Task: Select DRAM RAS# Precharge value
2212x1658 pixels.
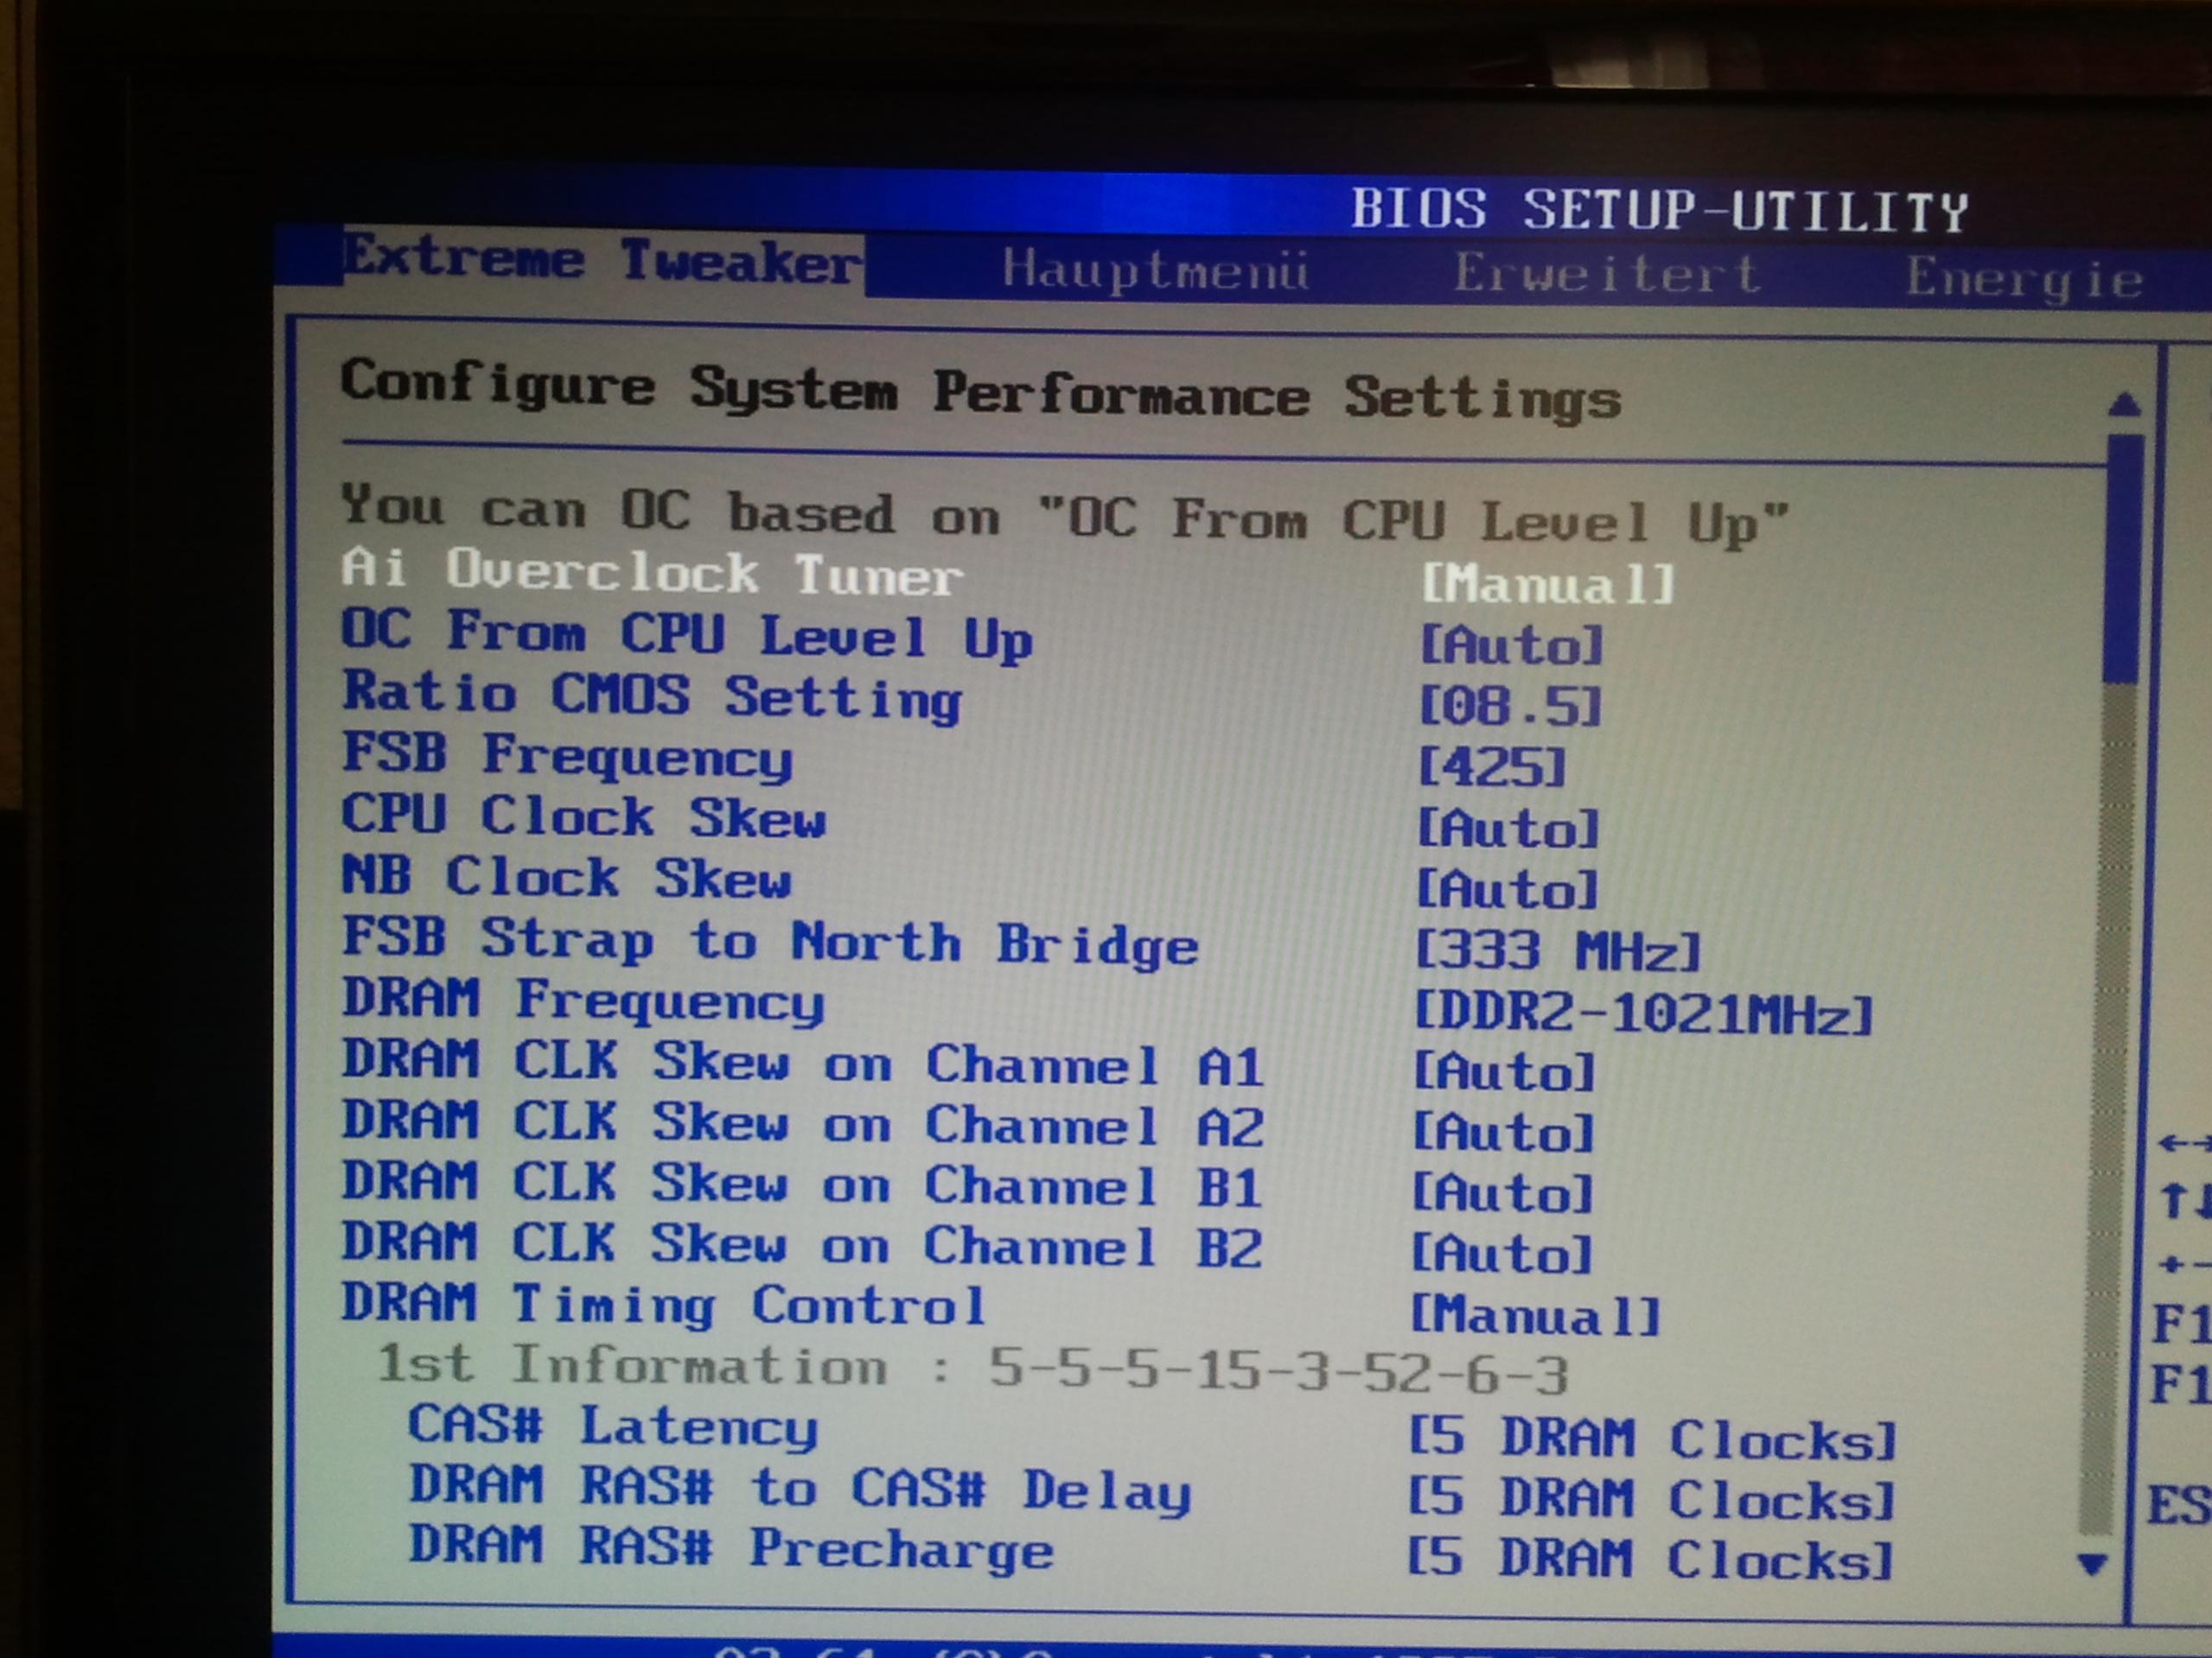Action: (1650, 1559)
